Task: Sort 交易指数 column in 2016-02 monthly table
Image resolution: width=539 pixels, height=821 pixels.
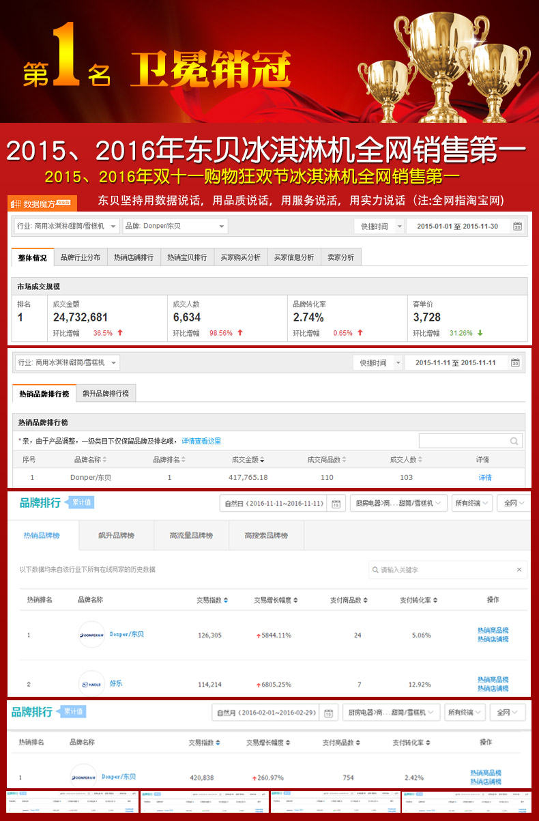Action: [205, 743]
